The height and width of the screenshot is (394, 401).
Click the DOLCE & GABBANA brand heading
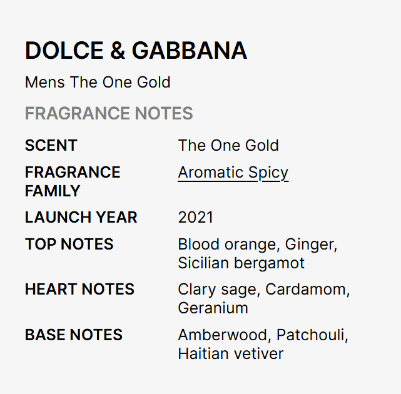tap(136, 51)
